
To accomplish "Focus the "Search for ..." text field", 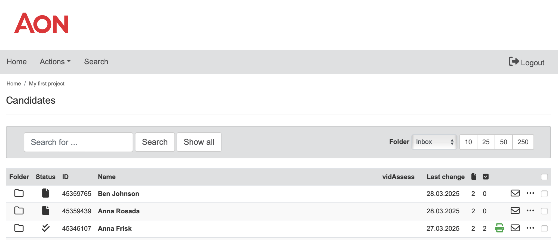I will click(x=78, y=142).
